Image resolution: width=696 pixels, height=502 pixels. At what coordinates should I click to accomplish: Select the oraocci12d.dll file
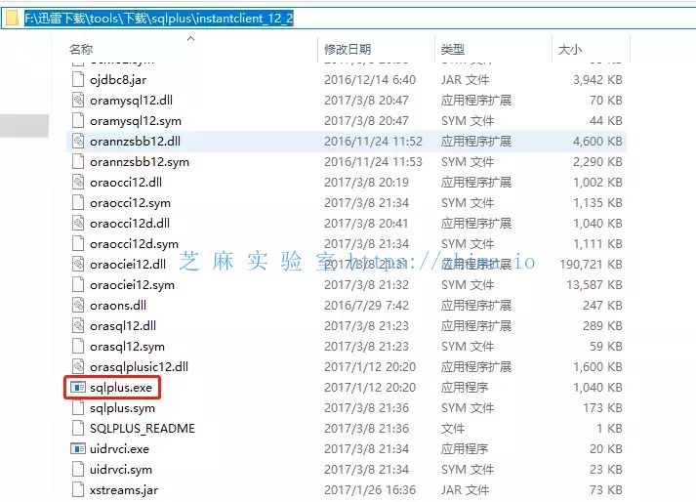[129, 224]
